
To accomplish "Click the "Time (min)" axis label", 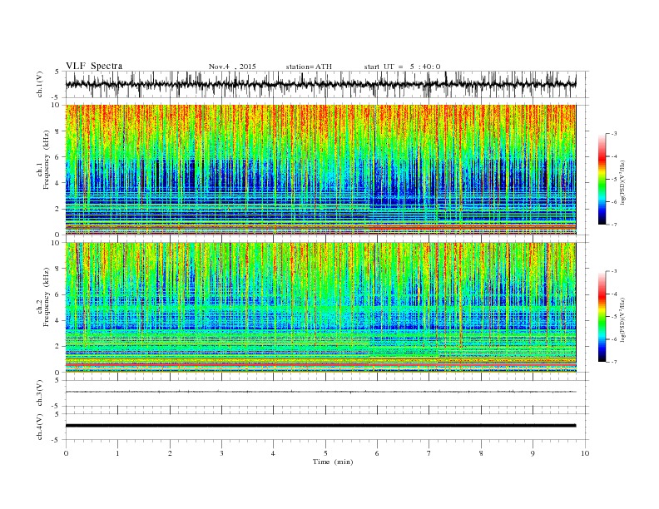I will tap(333, 462).
